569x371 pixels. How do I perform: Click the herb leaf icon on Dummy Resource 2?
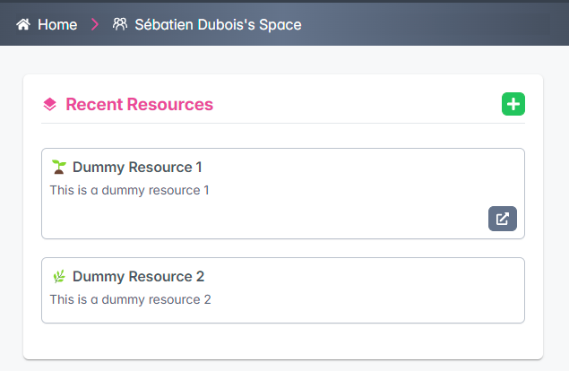point(59,276)
